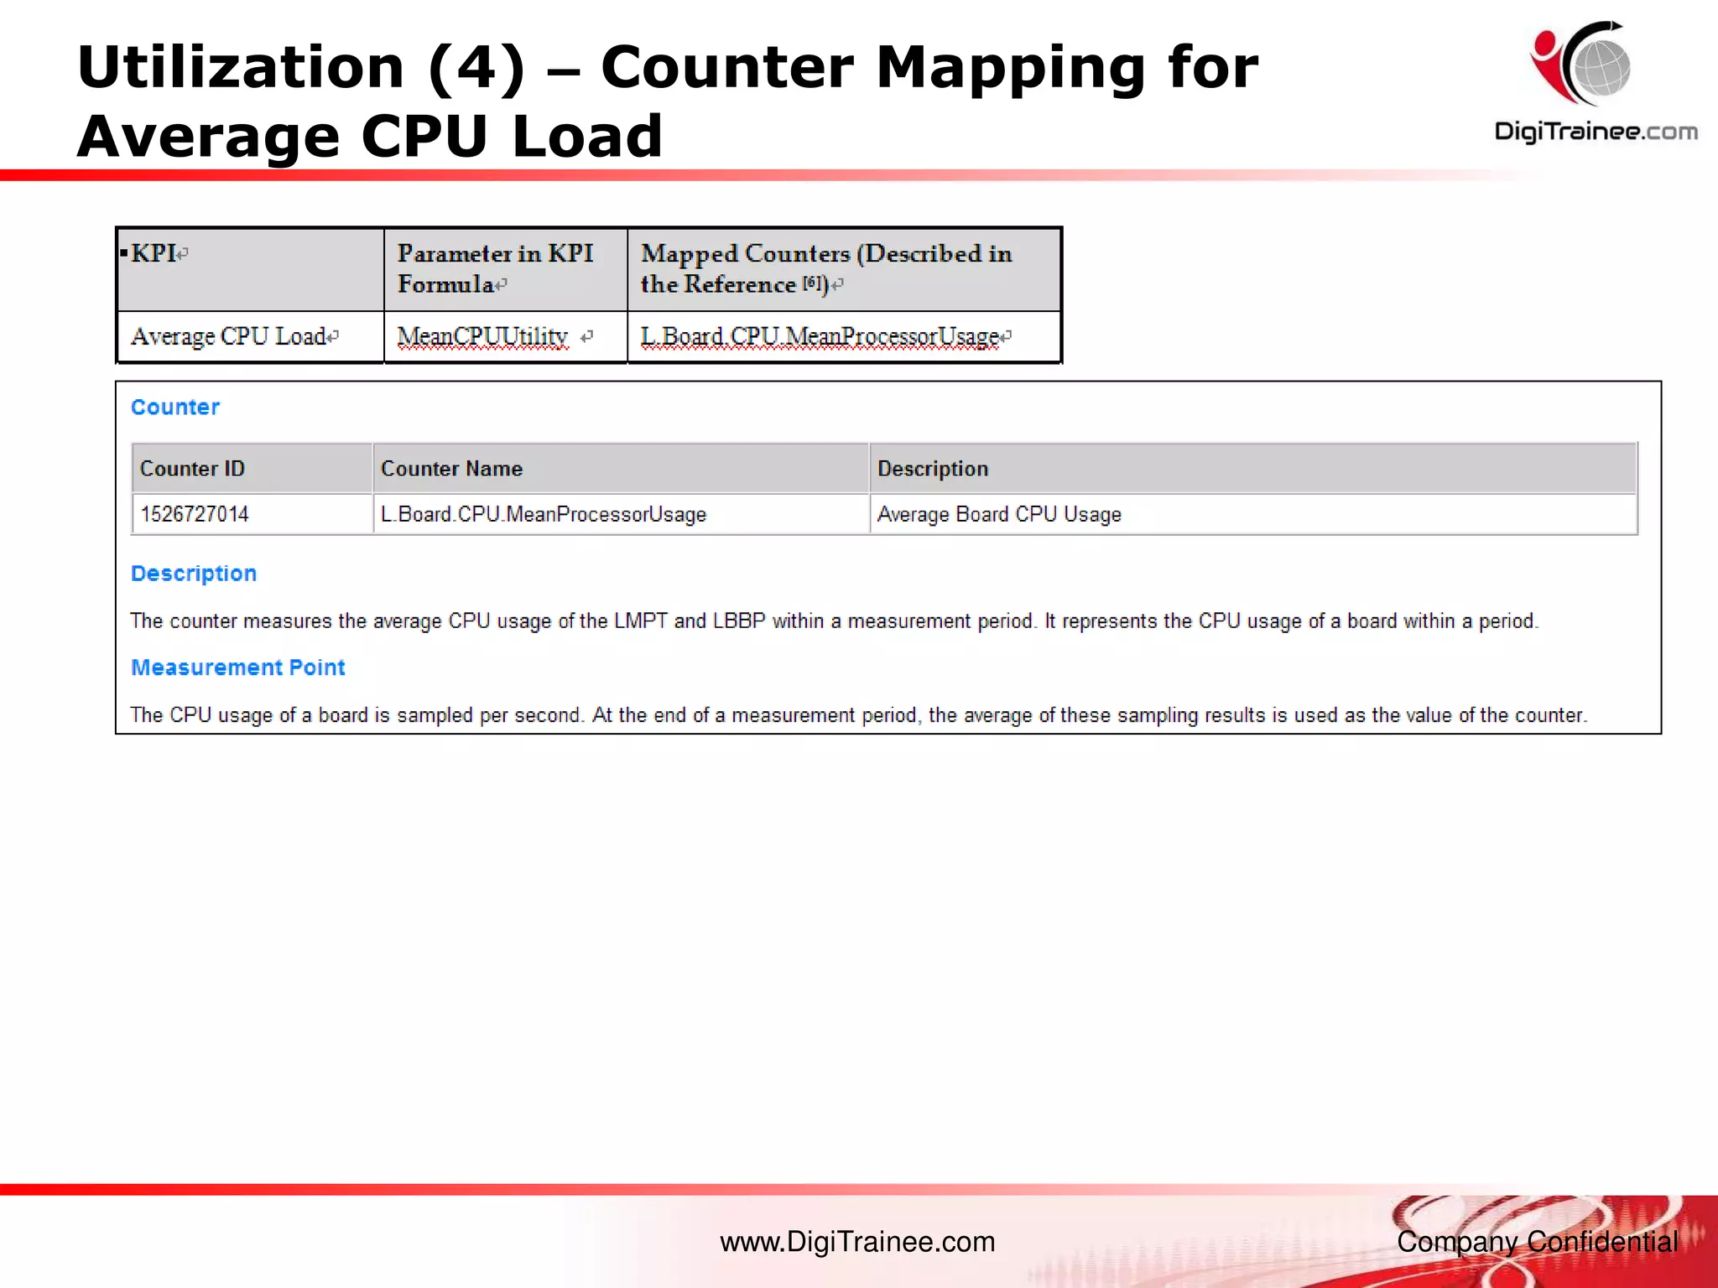1718x1288 pixels.
Task: Open the www.DigiTrainee.com footer link
Action: 857,1242
